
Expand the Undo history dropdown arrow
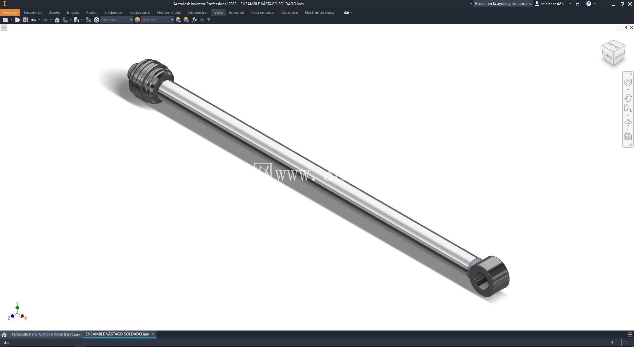click(x=39, y=20)
